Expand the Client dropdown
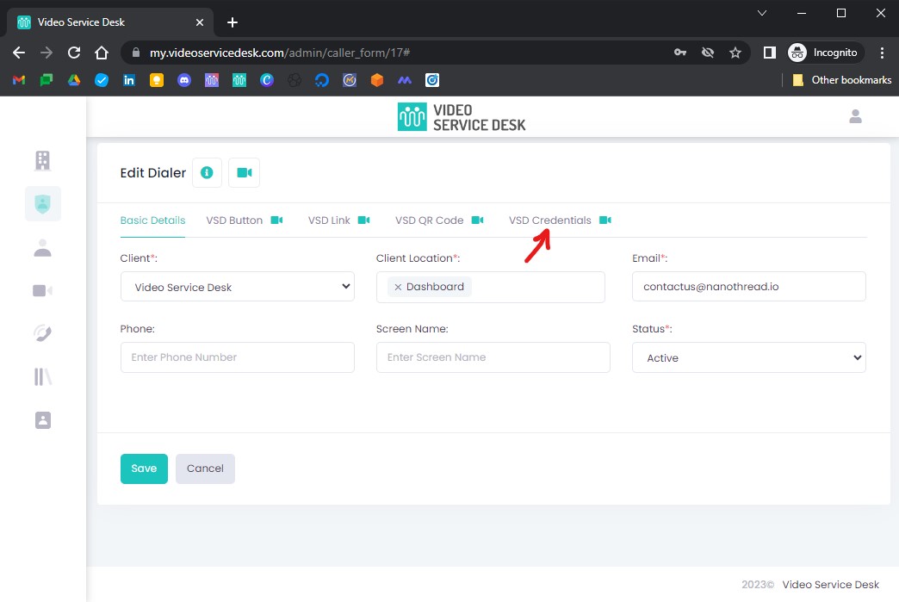899x602 pixels. [238, 287]
